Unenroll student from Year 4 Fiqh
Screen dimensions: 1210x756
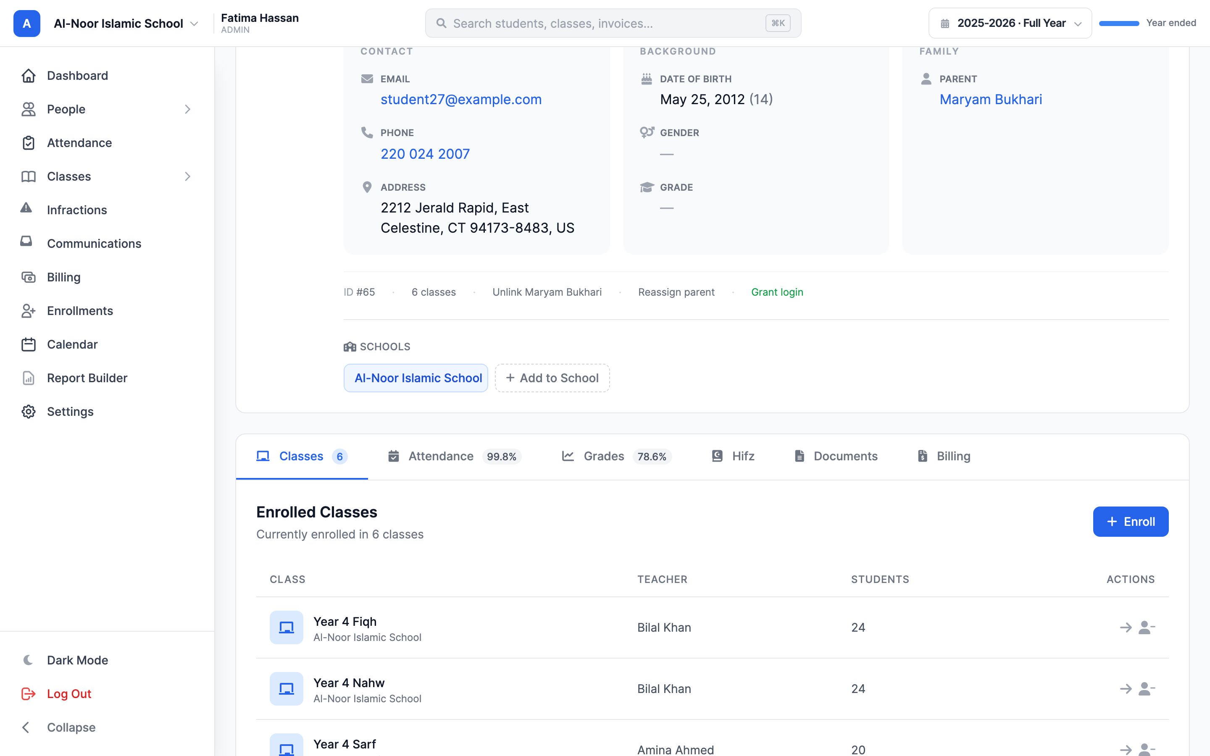coord(1147,627)
